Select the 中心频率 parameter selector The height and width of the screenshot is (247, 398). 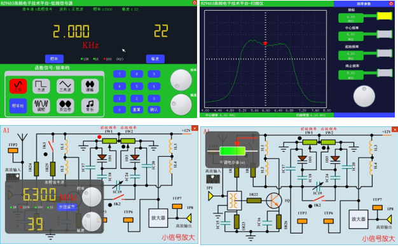point(385,34)
